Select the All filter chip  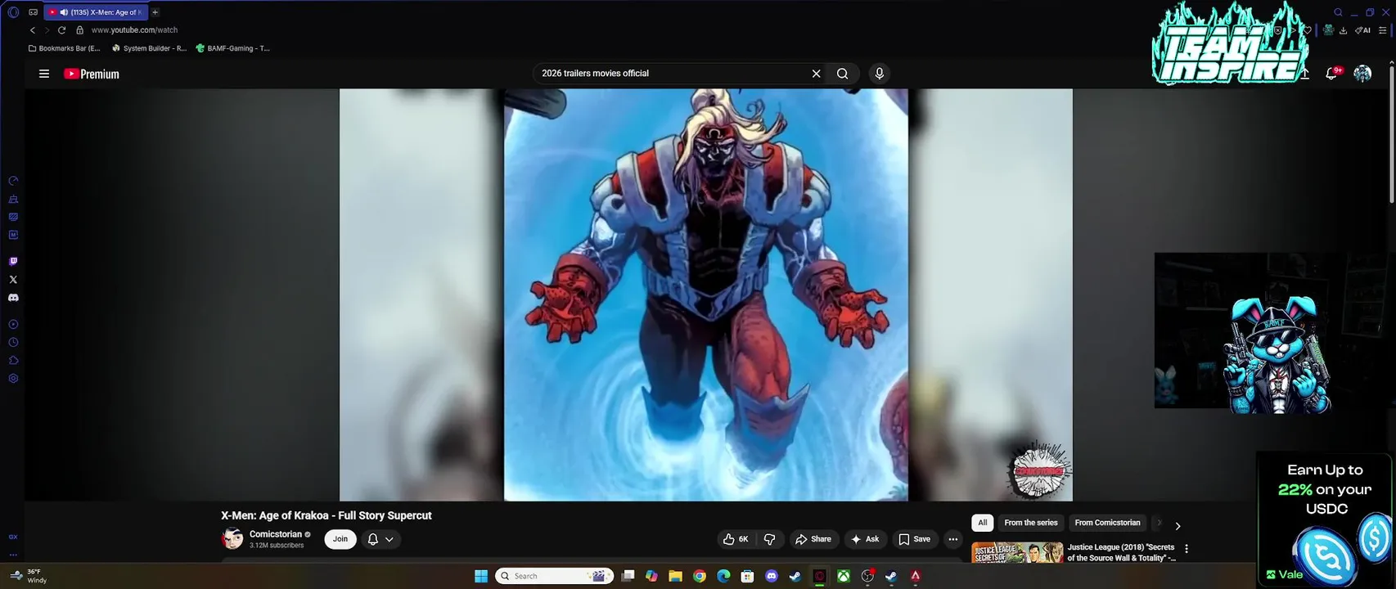[x=983, y=523]
